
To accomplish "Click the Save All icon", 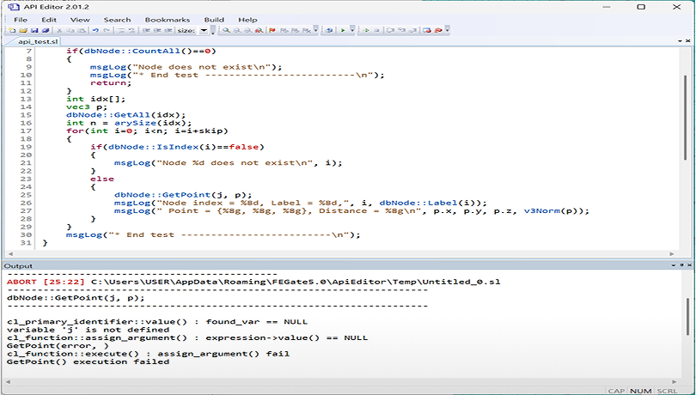I will (x=46, y=30).
